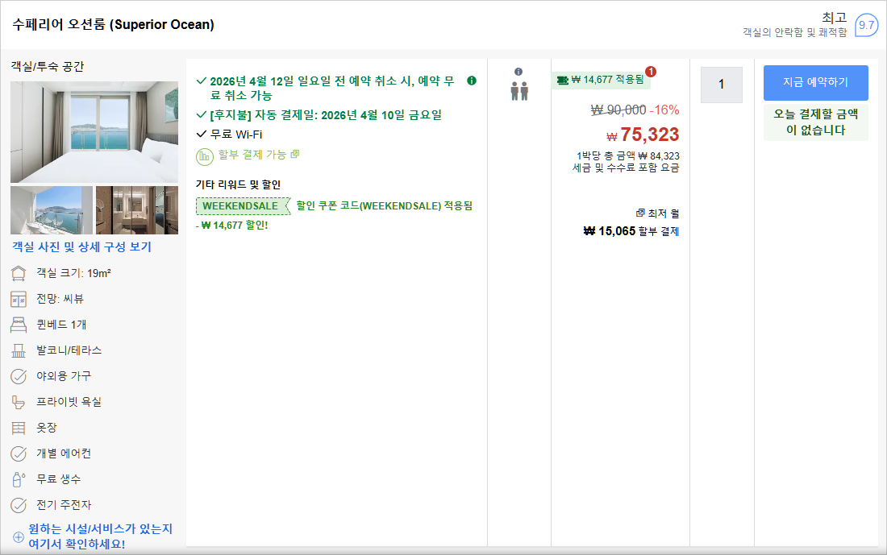Viewport: 887px width, 555px height.
Task: Select the sea view (씨뷰) icon
Action: (x=18, y=299)
